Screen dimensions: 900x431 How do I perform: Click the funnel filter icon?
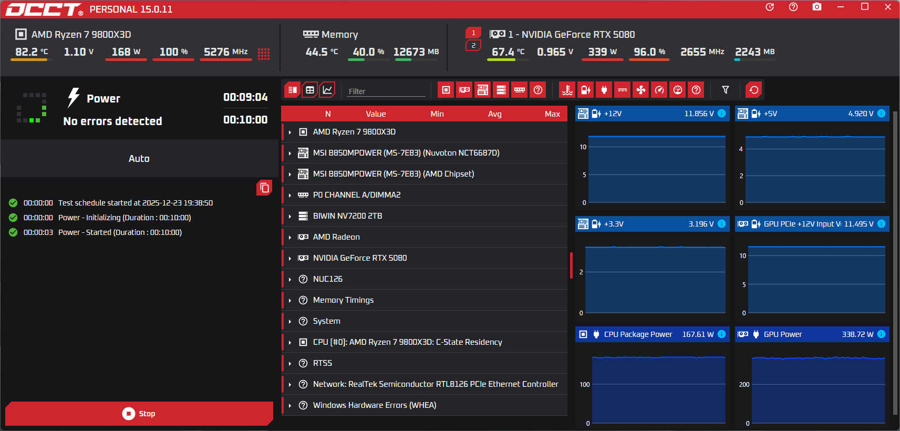tap(726, 90)
